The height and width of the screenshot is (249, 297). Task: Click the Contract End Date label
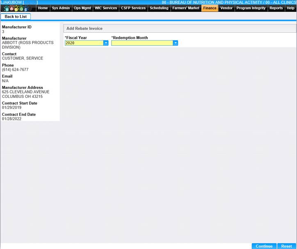click(19, 115)
